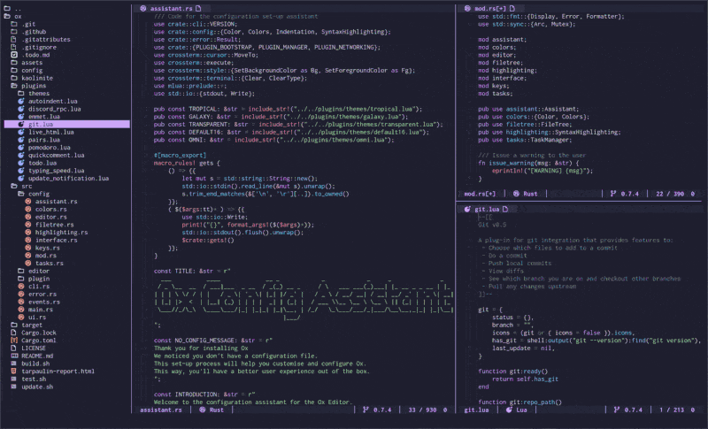Open .gitignore in the file tree
The image size is (708, 429).
click(x=39, y=47)
